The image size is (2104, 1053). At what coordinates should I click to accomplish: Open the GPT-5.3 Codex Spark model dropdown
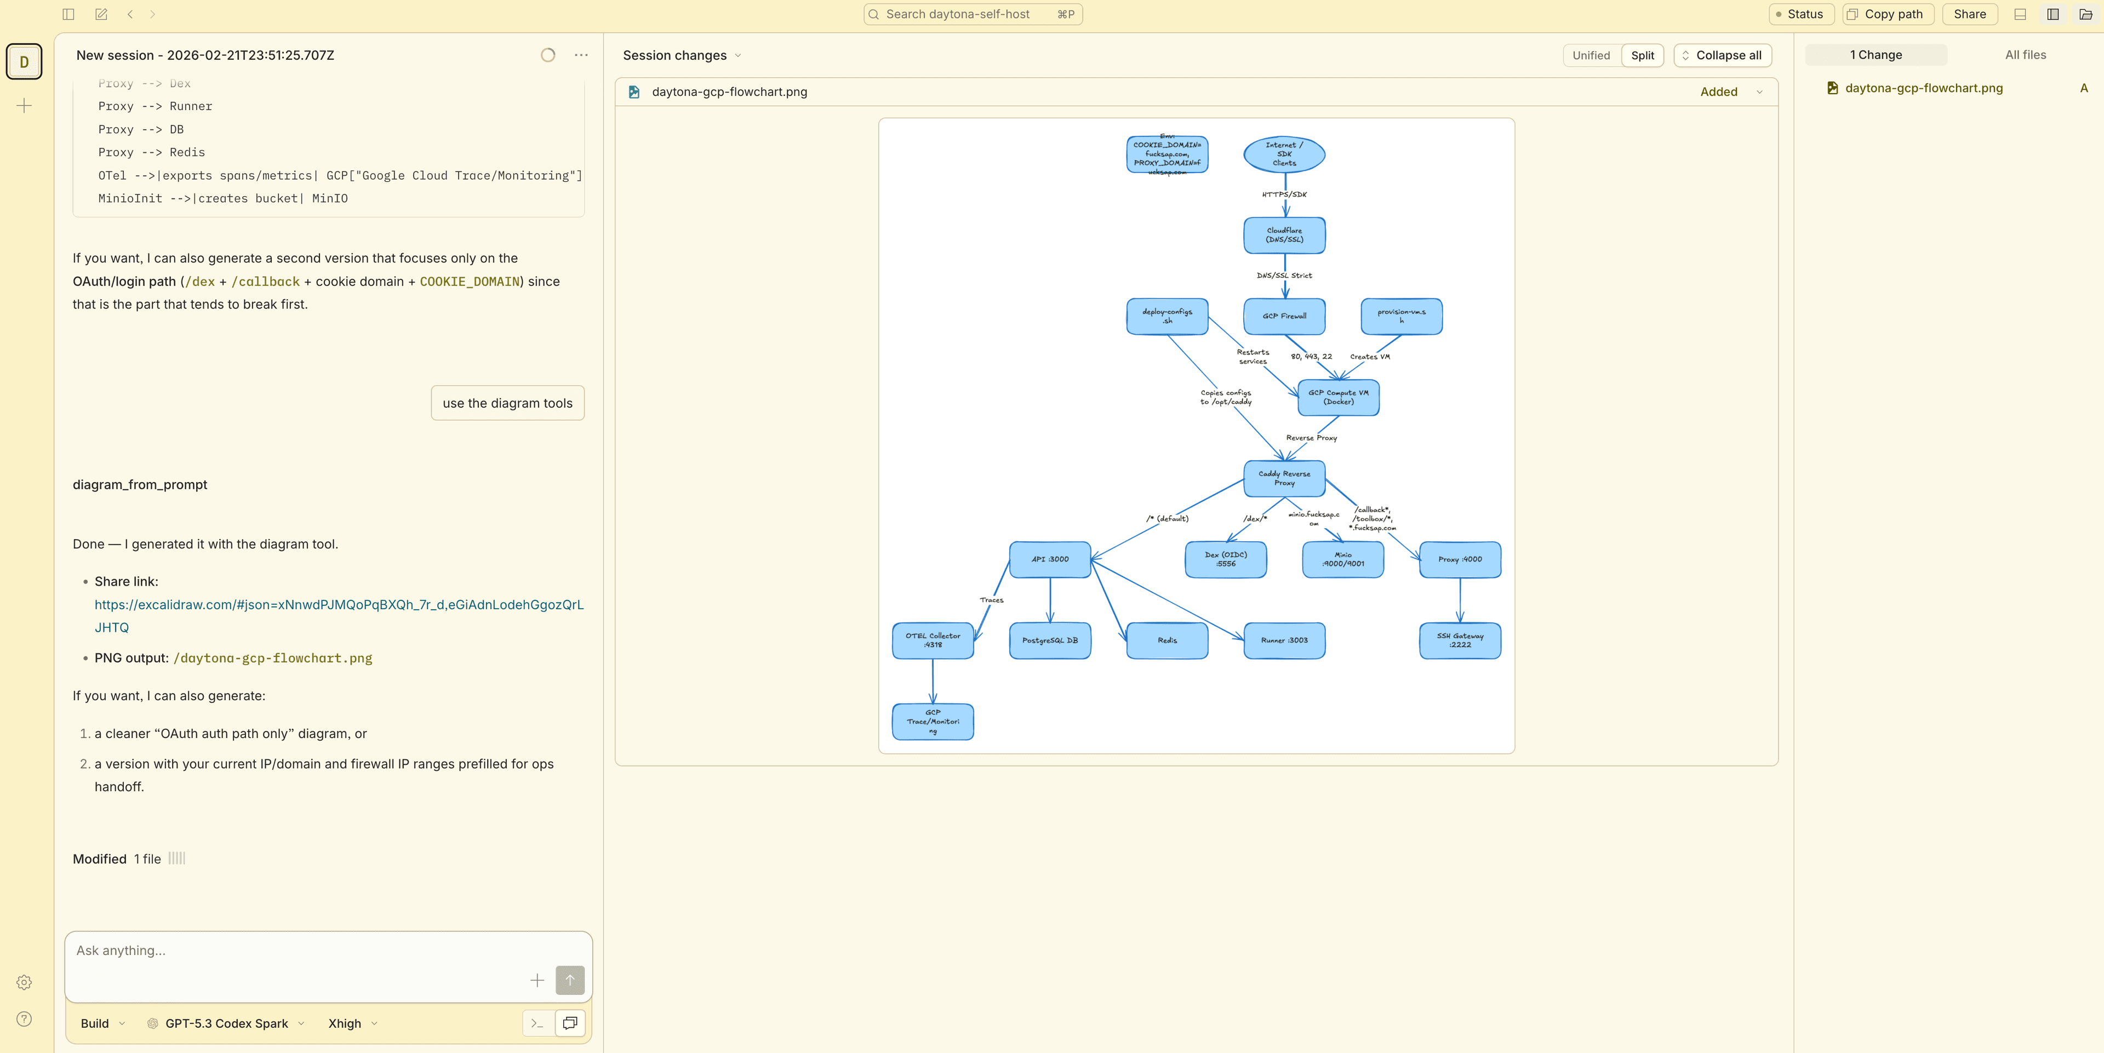(x=225, y=1023)
